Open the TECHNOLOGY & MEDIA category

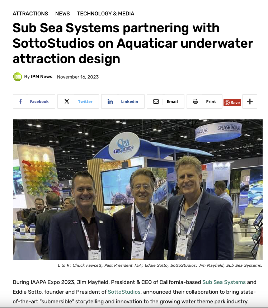pos(105,14)
